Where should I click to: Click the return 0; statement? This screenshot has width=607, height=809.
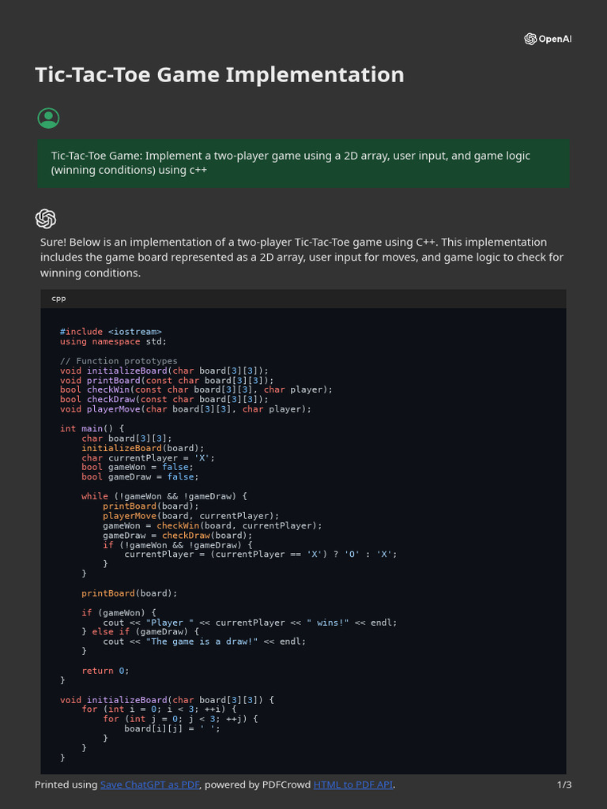point(105,671)
